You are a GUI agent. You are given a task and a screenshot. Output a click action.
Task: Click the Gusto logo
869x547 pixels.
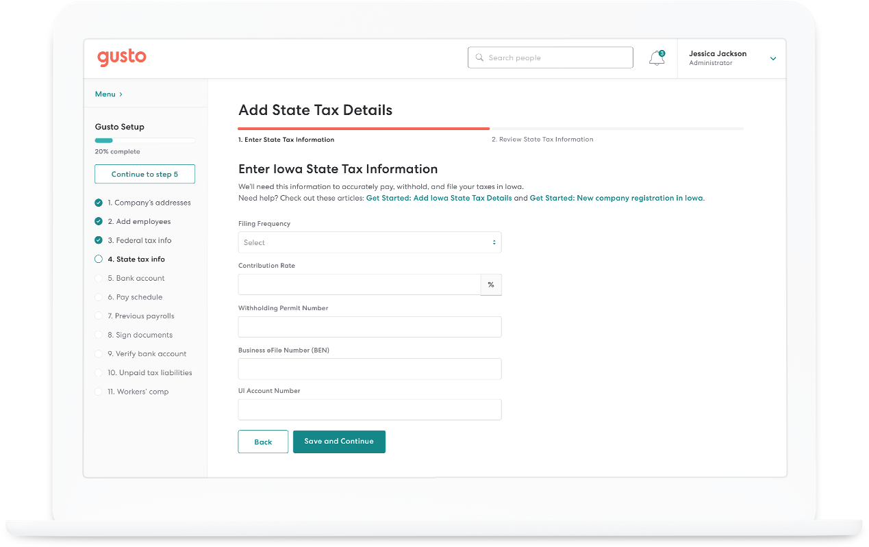coord(122,58)
